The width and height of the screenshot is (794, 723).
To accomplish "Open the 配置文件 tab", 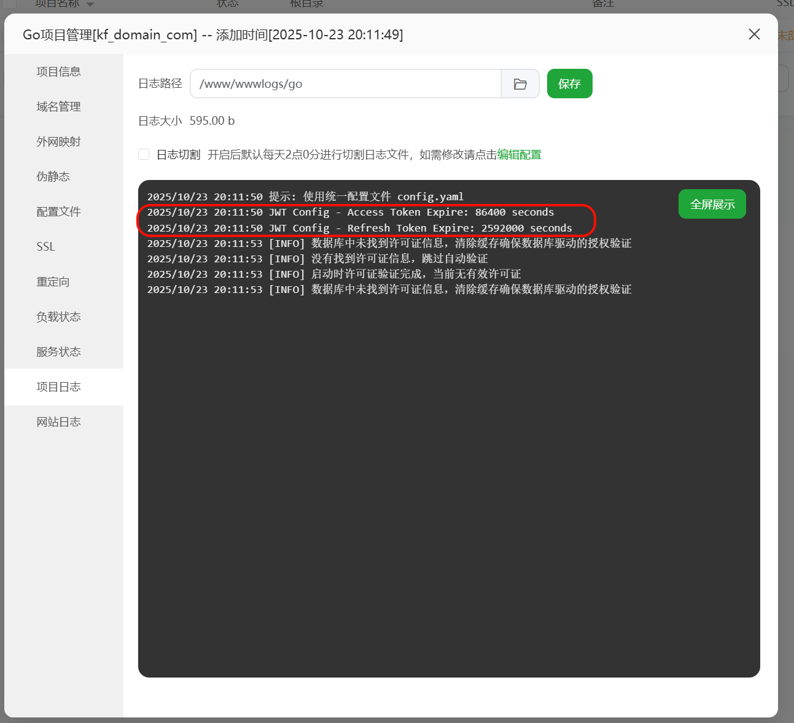I will pos(59,212).
